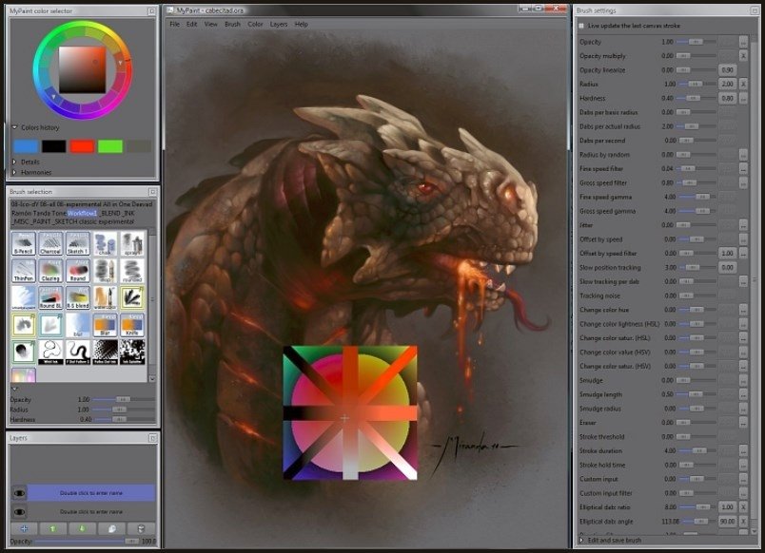Viewport: 765px width, 553px height.
Task: Add a new layer with plus icon
Action: [x=23, y=528]
